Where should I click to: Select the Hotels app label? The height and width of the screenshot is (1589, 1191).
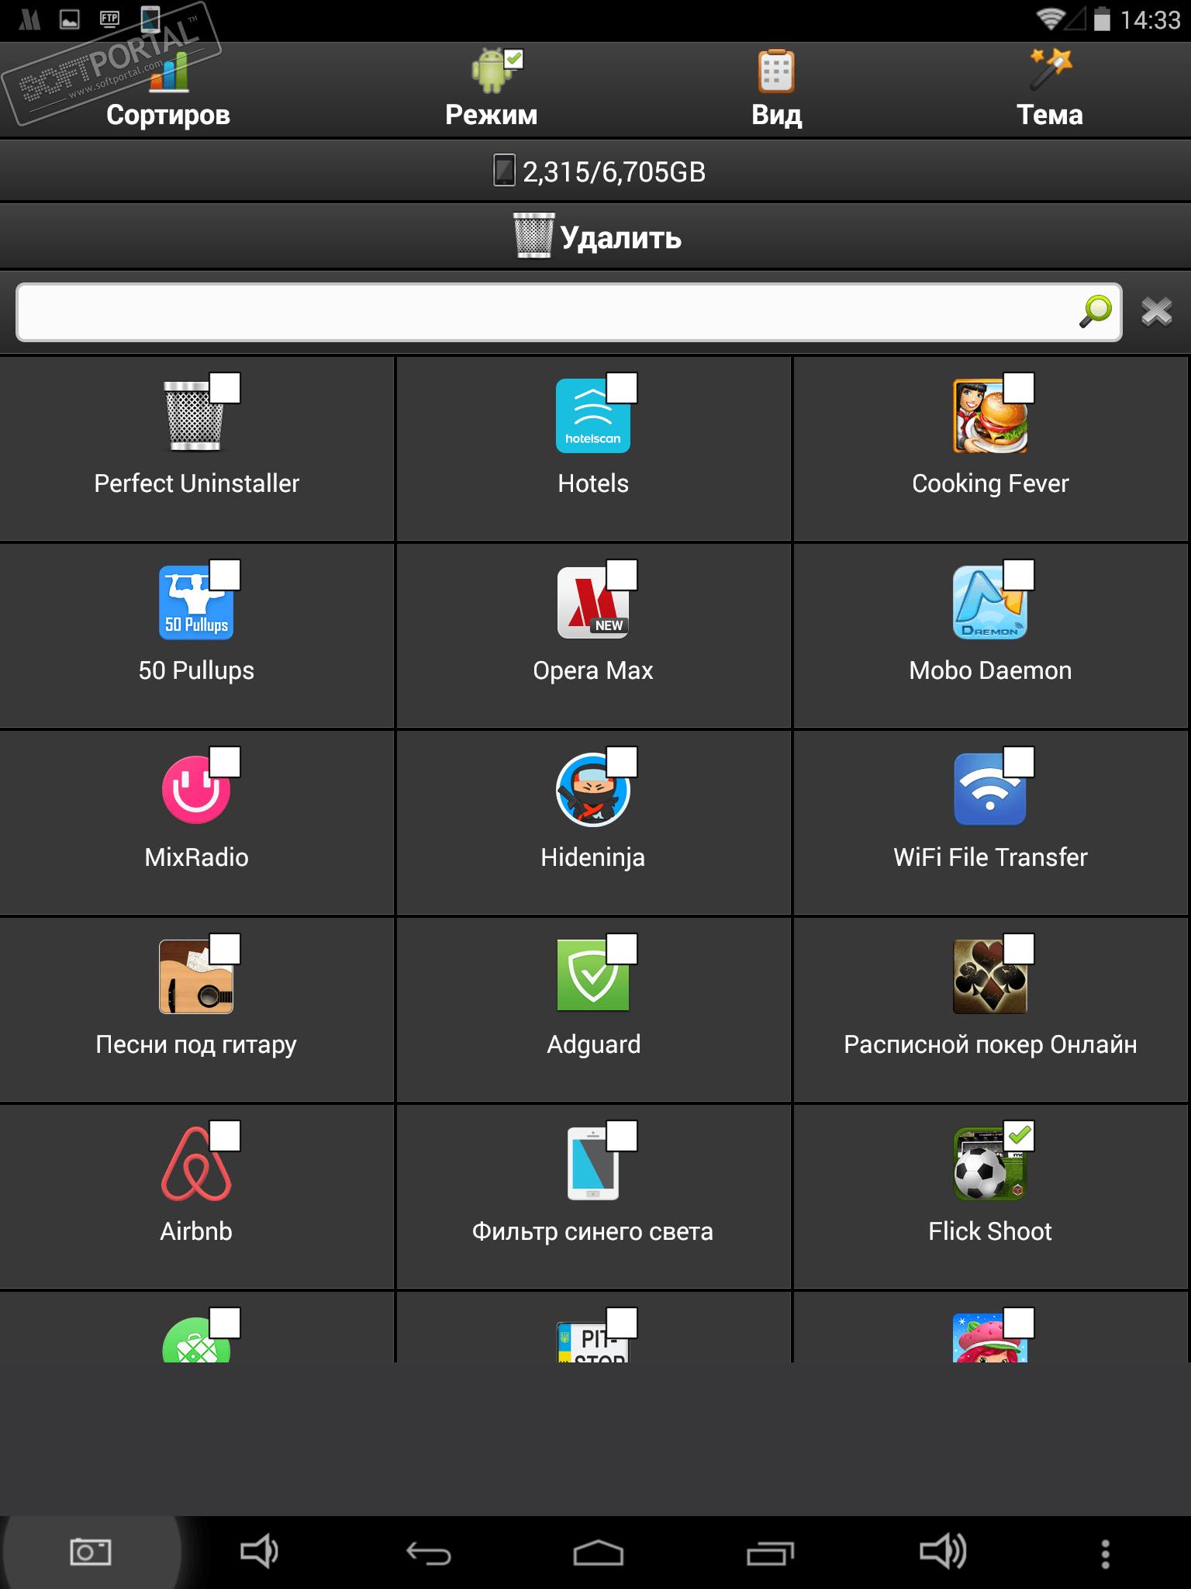pos(593,483)
